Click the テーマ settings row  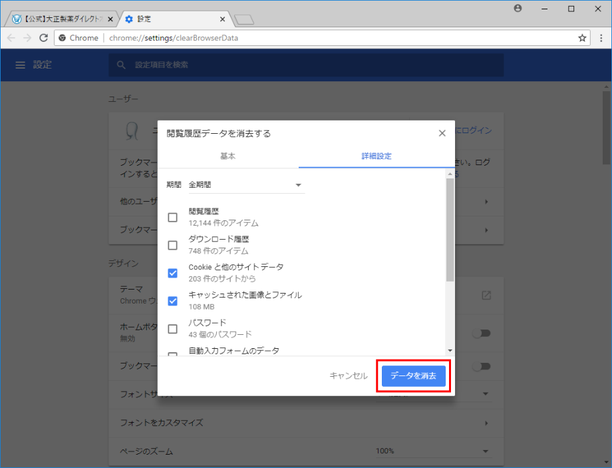306,296
